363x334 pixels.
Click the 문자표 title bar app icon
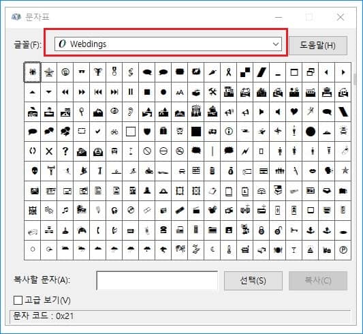pos(16,17)
